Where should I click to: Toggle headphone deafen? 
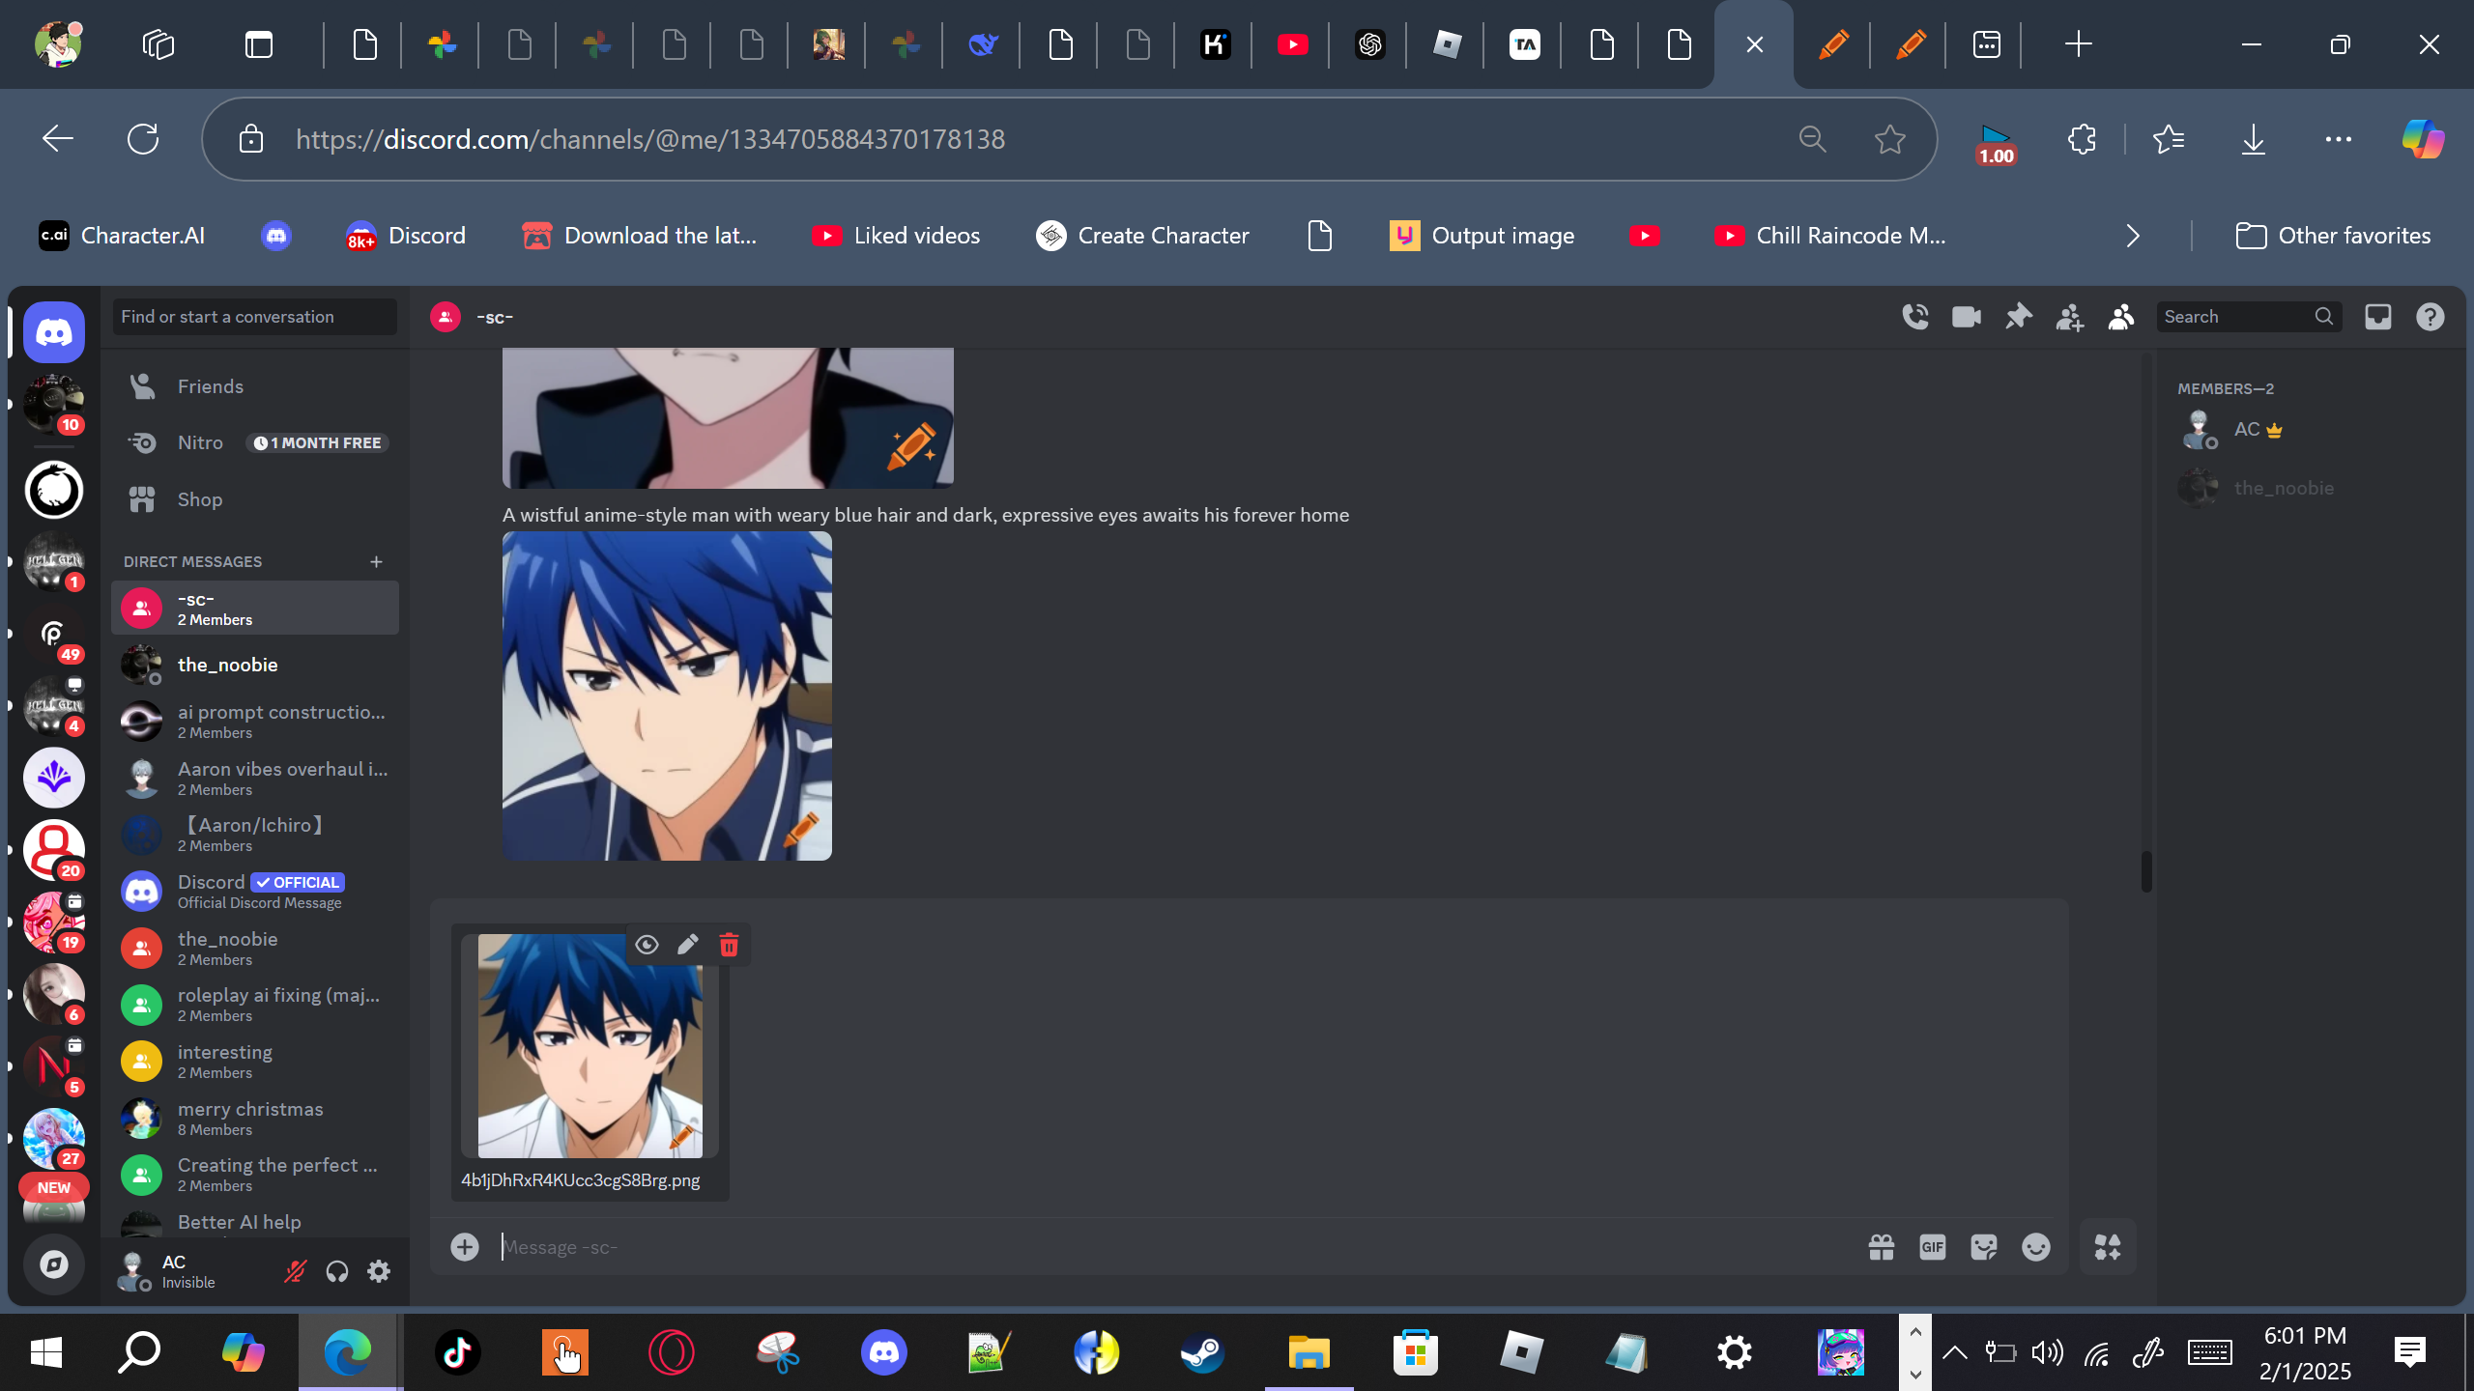(337, 1271)
